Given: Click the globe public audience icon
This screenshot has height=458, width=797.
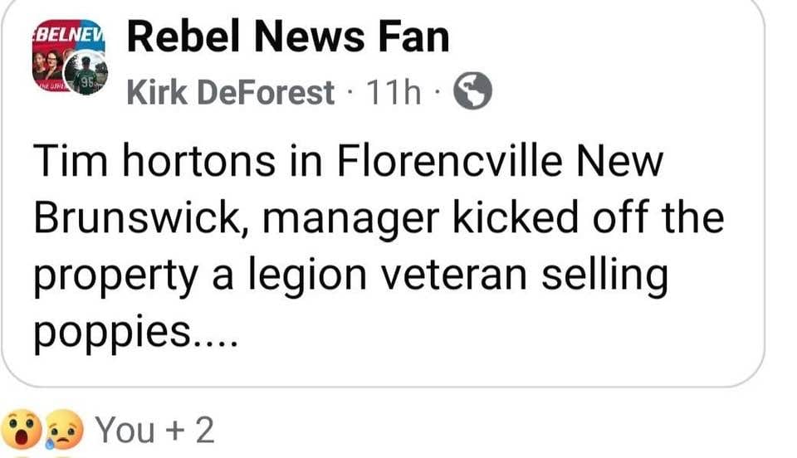Looking at the screenshot, I should (473, 92).
